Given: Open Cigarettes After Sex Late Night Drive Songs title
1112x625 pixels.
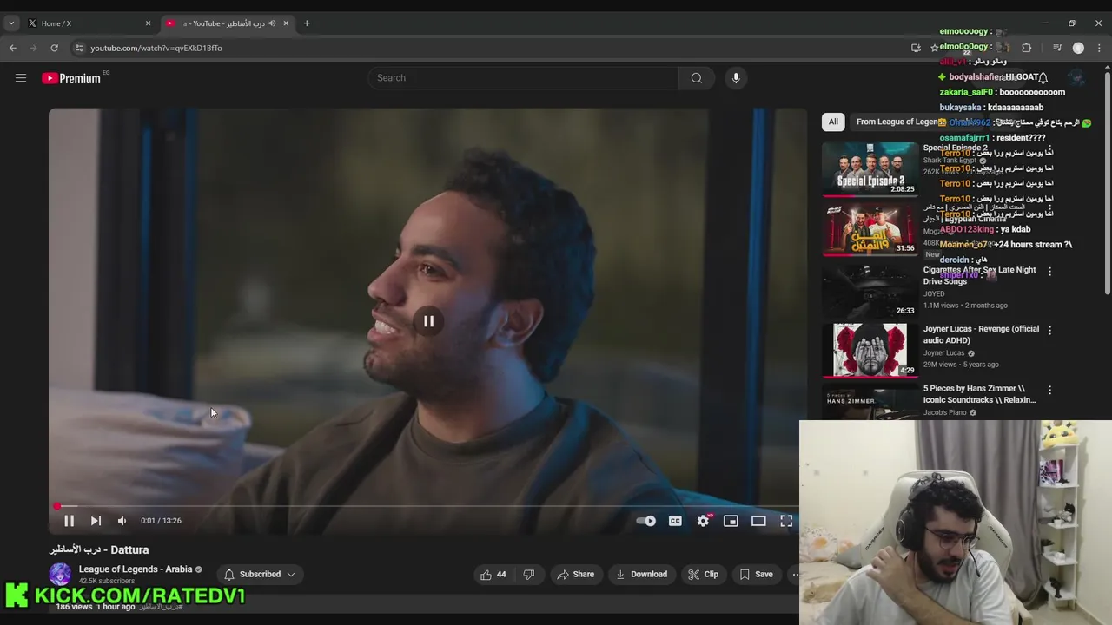Looking at the screenshot, I should coord(979,275).
